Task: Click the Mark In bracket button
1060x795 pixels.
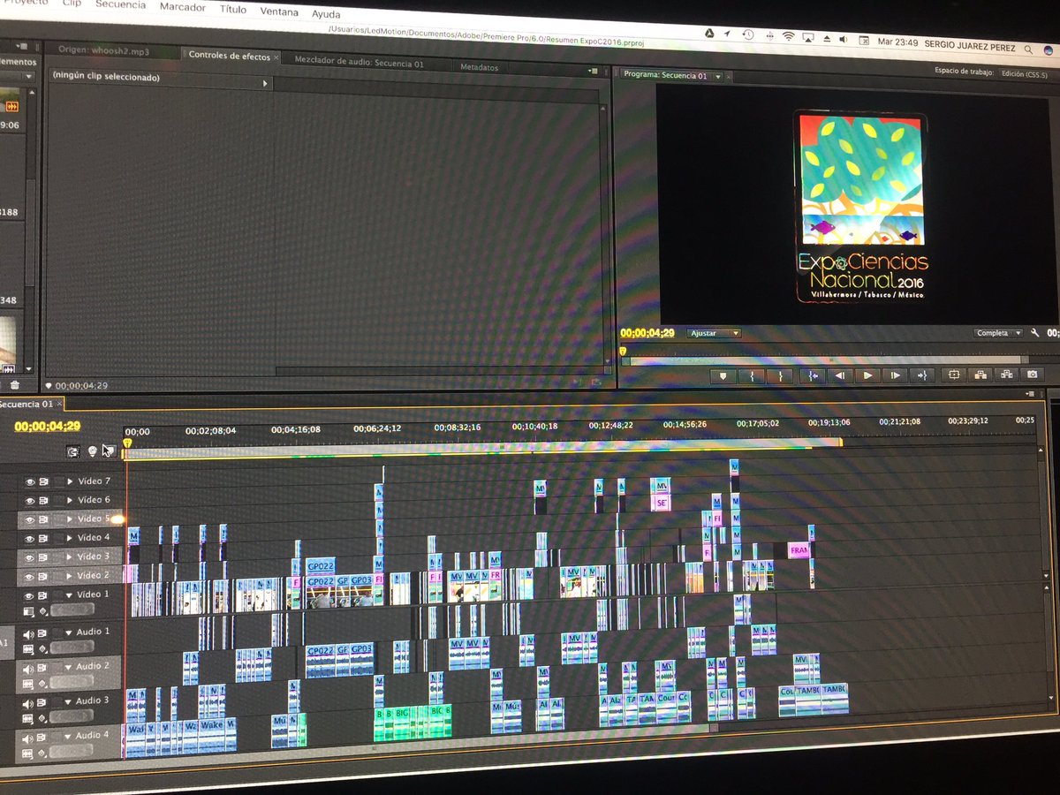Action: click(x=752, y=375)
